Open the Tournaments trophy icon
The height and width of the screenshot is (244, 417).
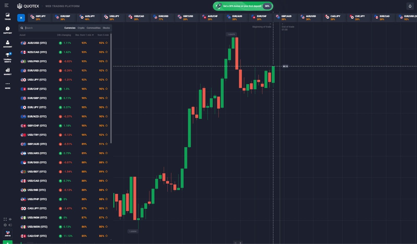(8, 57)
